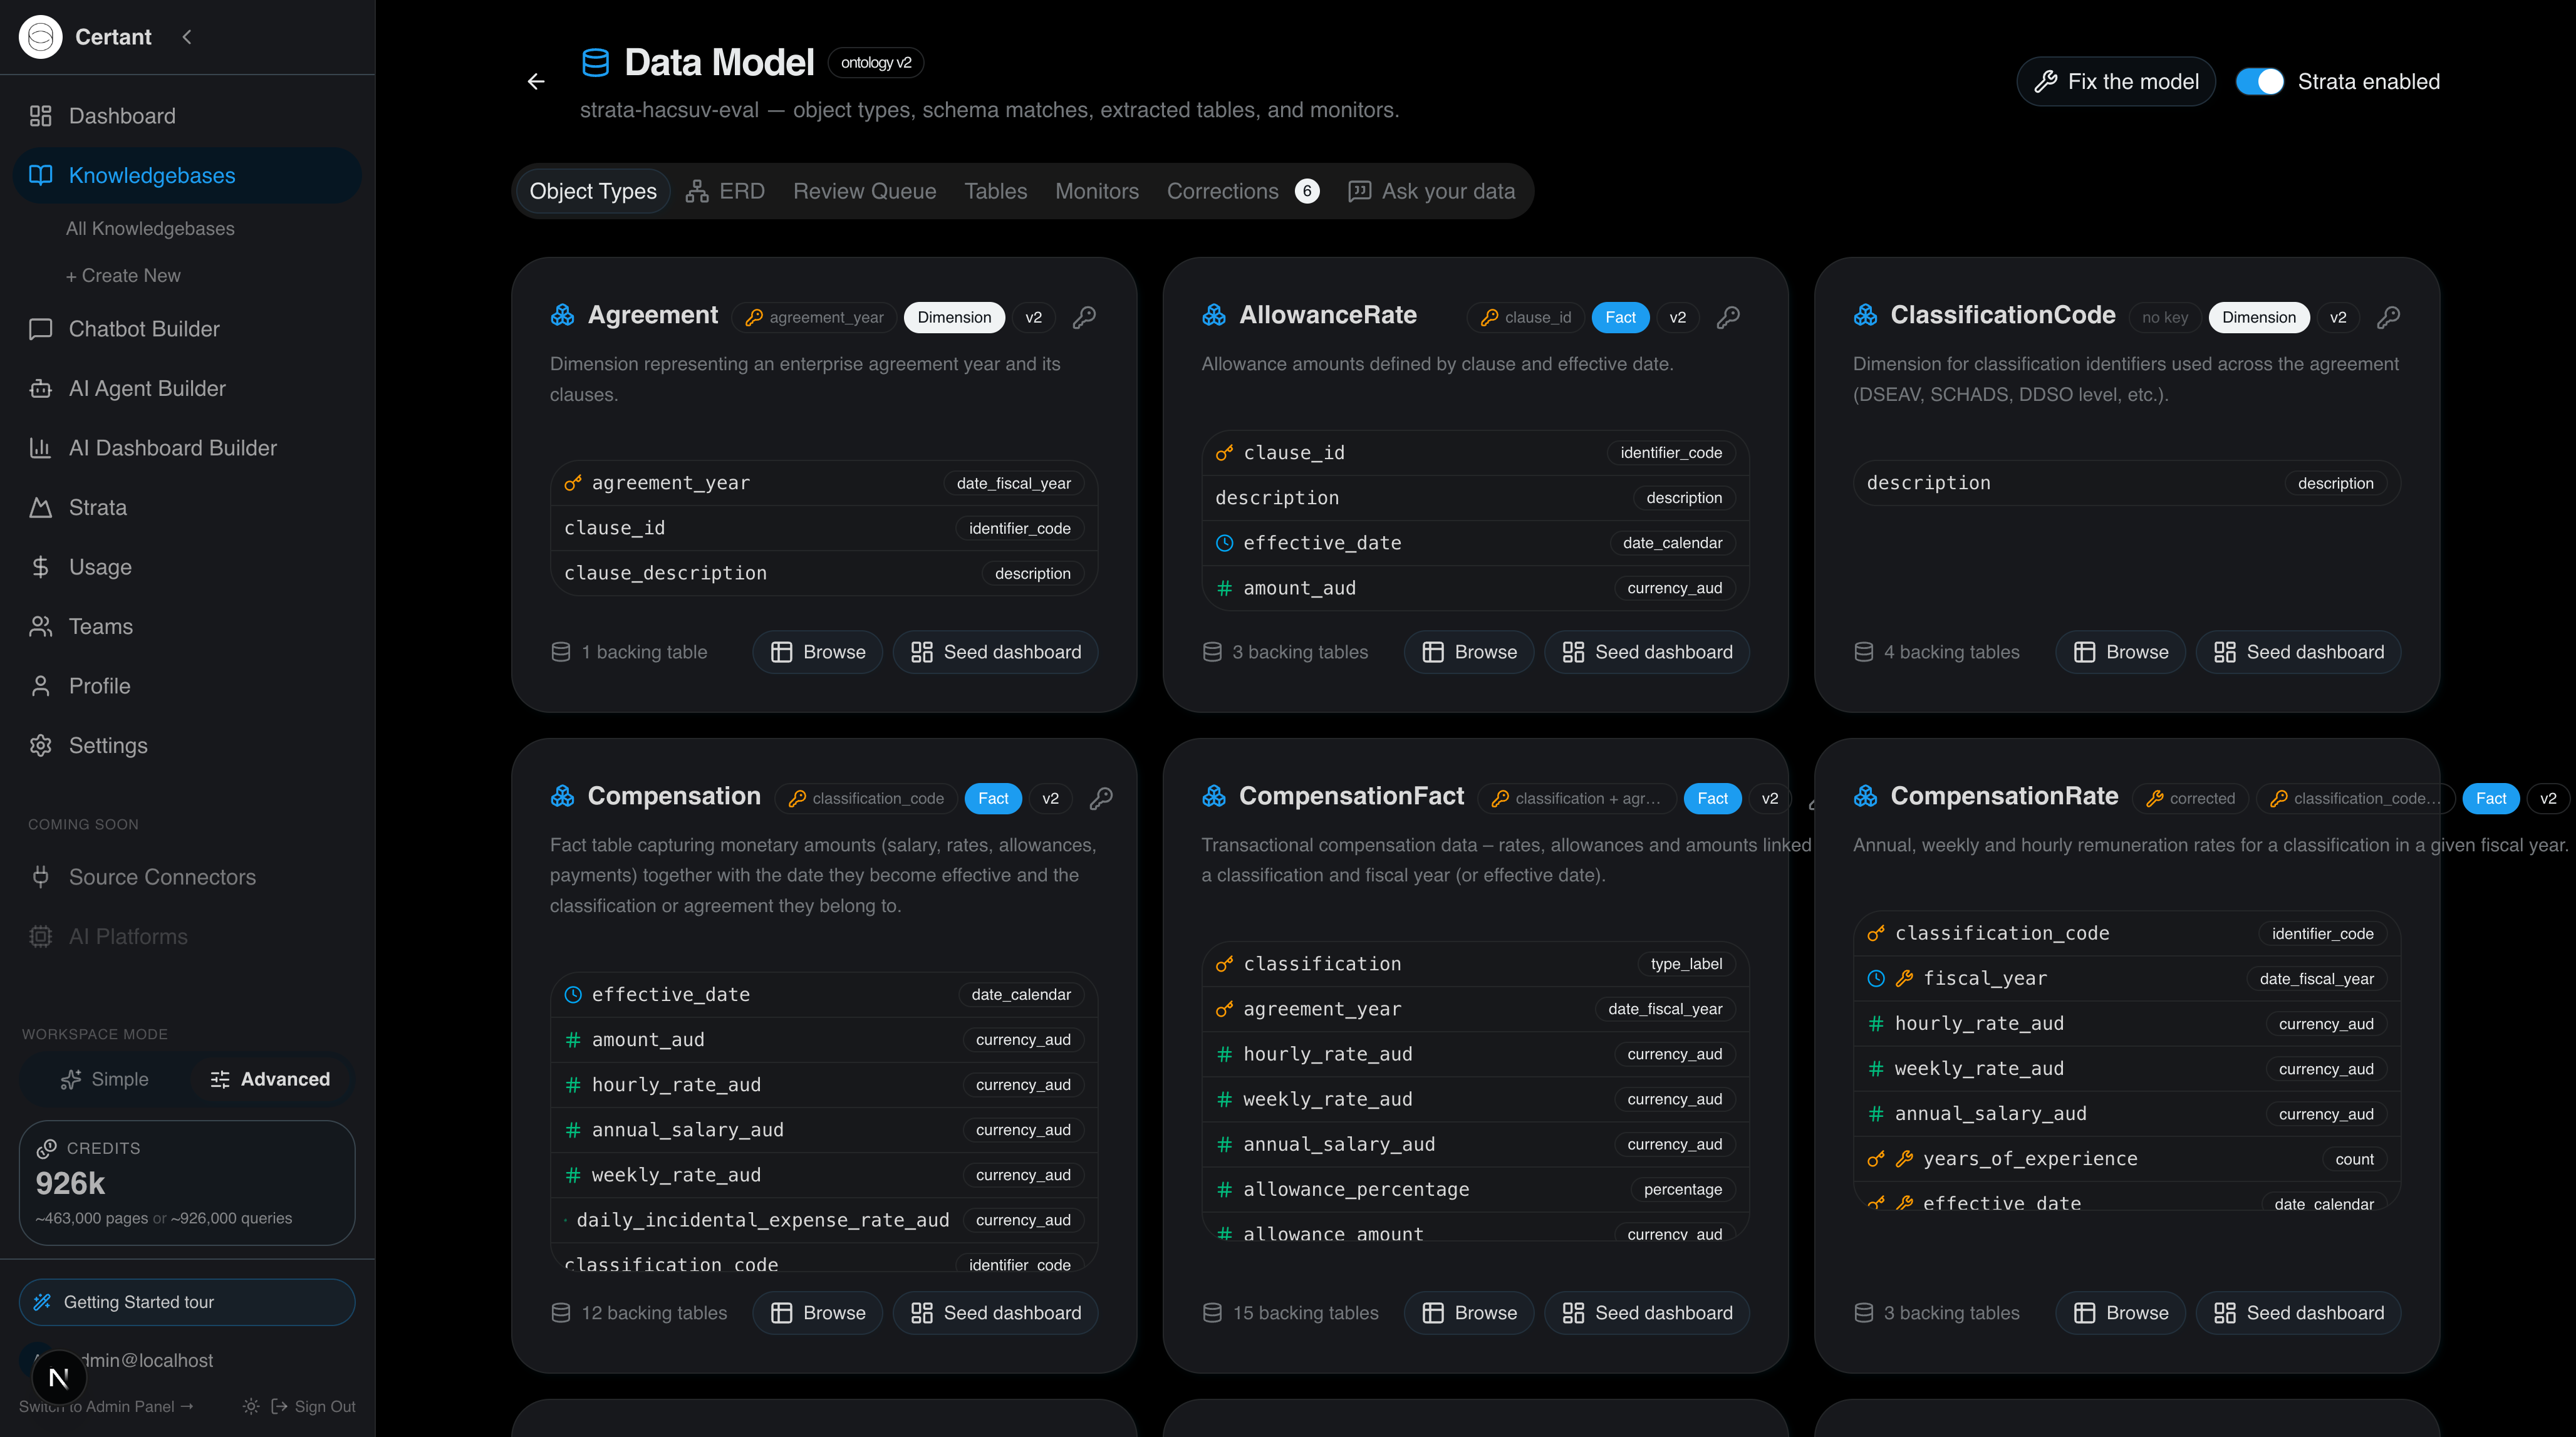Click the wrench icon on AllowanceRate card
Image resolution: width=2576 pixels, height=1437 pixels.
coord(1728,317)
